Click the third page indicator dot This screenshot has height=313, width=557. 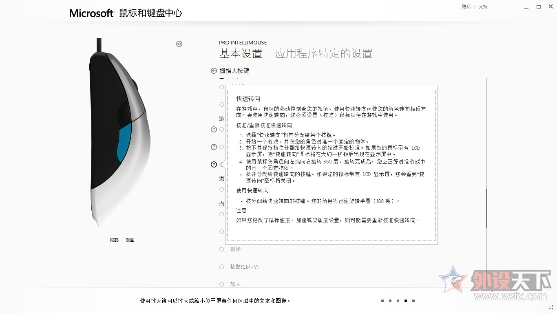point(398,301)
